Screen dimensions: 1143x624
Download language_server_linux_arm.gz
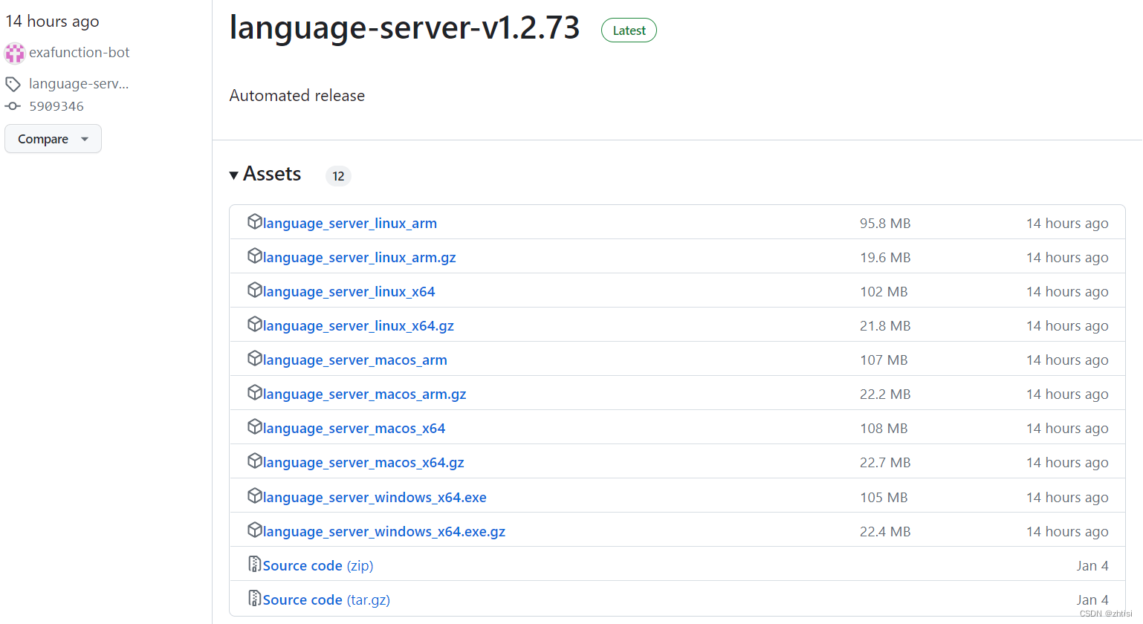pyautogui.click(x=360, y=258)
